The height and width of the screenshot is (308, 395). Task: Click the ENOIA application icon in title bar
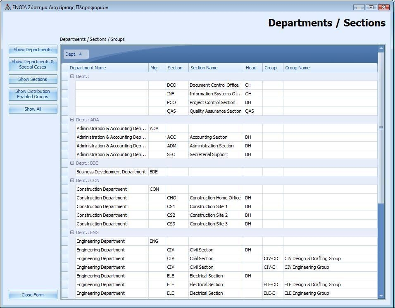(x=7, y=7)
